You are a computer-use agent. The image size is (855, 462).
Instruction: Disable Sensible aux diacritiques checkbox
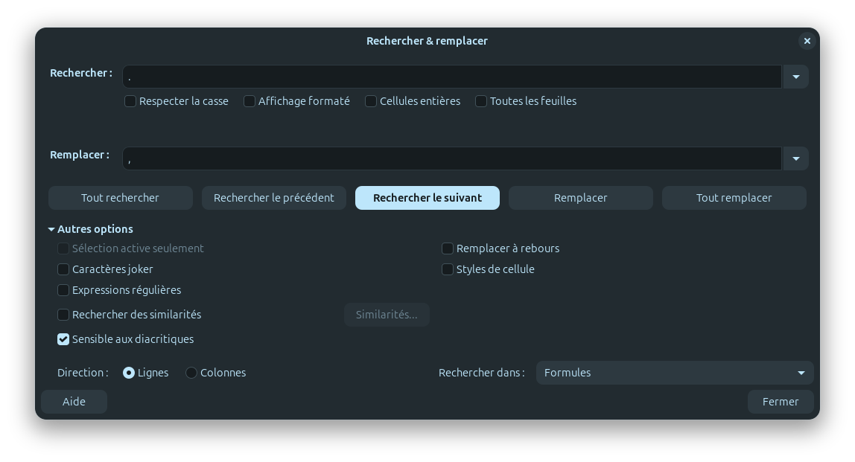coord(63,339)
